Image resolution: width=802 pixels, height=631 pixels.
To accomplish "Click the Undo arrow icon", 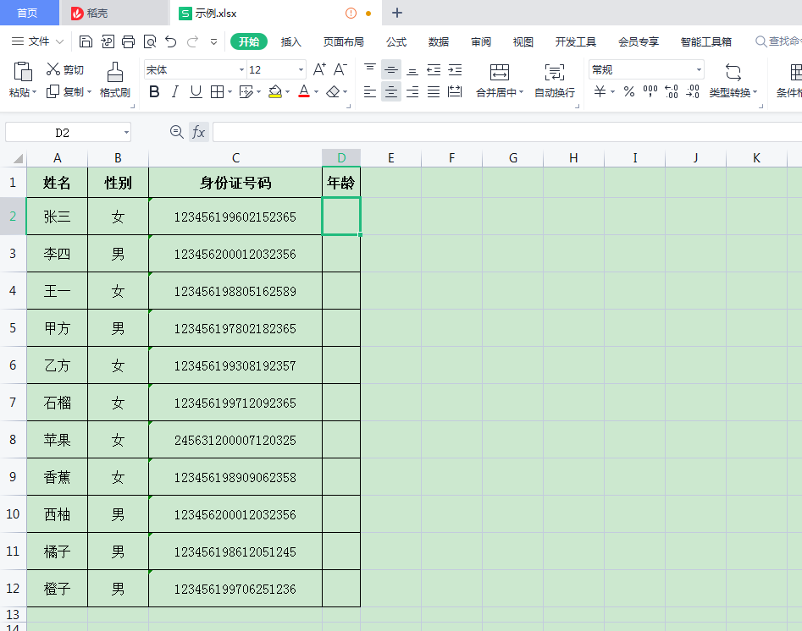I will click(x=170, y=41).
